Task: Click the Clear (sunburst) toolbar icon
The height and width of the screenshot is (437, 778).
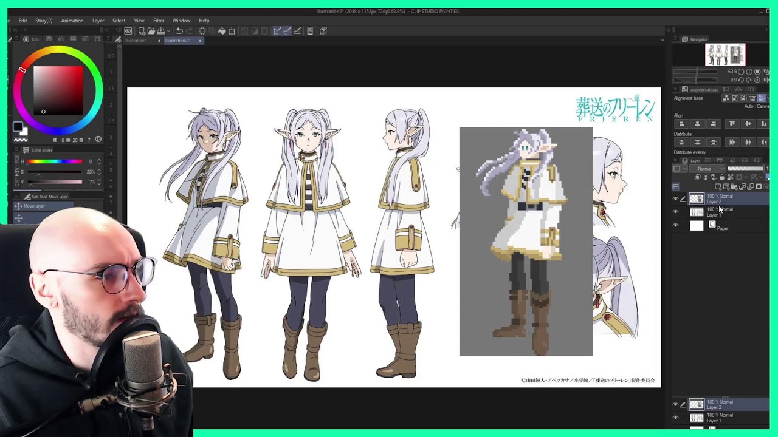Action: [202, 31]
